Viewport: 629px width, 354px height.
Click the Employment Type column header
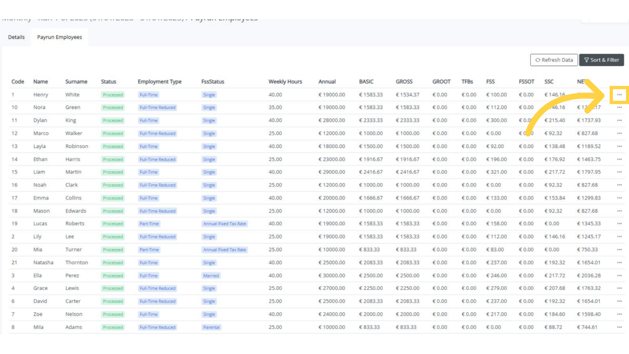click(160, 82)
